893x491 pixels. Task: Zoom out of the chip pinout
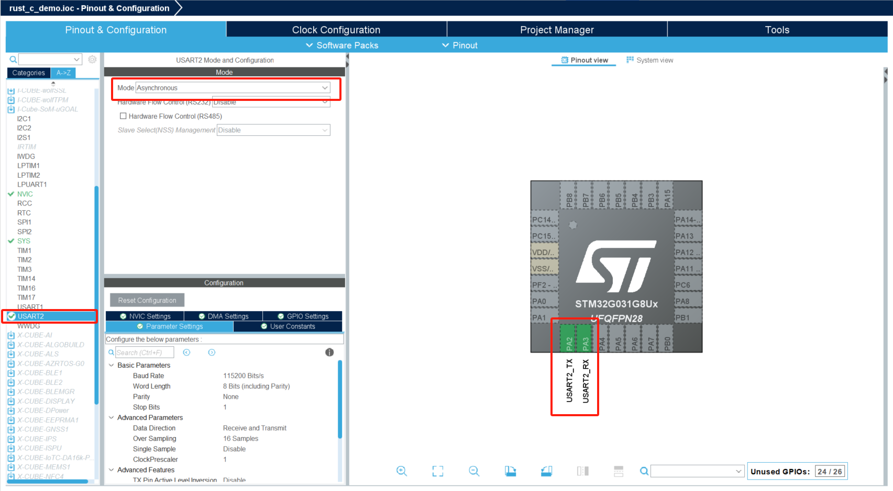click(x=474, y=471)
